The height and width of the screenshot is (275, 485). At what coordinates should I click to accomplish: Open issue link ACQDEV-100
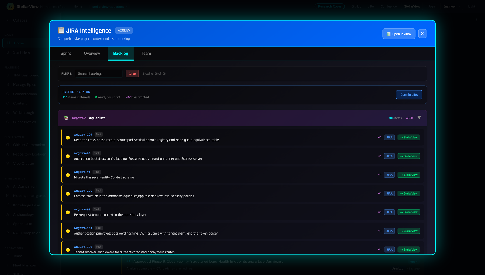point(83,191)
